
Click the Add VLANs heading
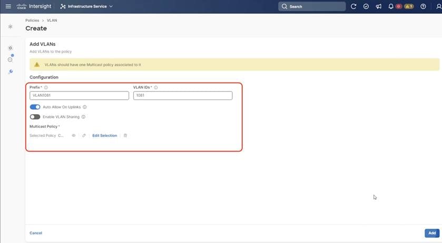coord(43,44)
